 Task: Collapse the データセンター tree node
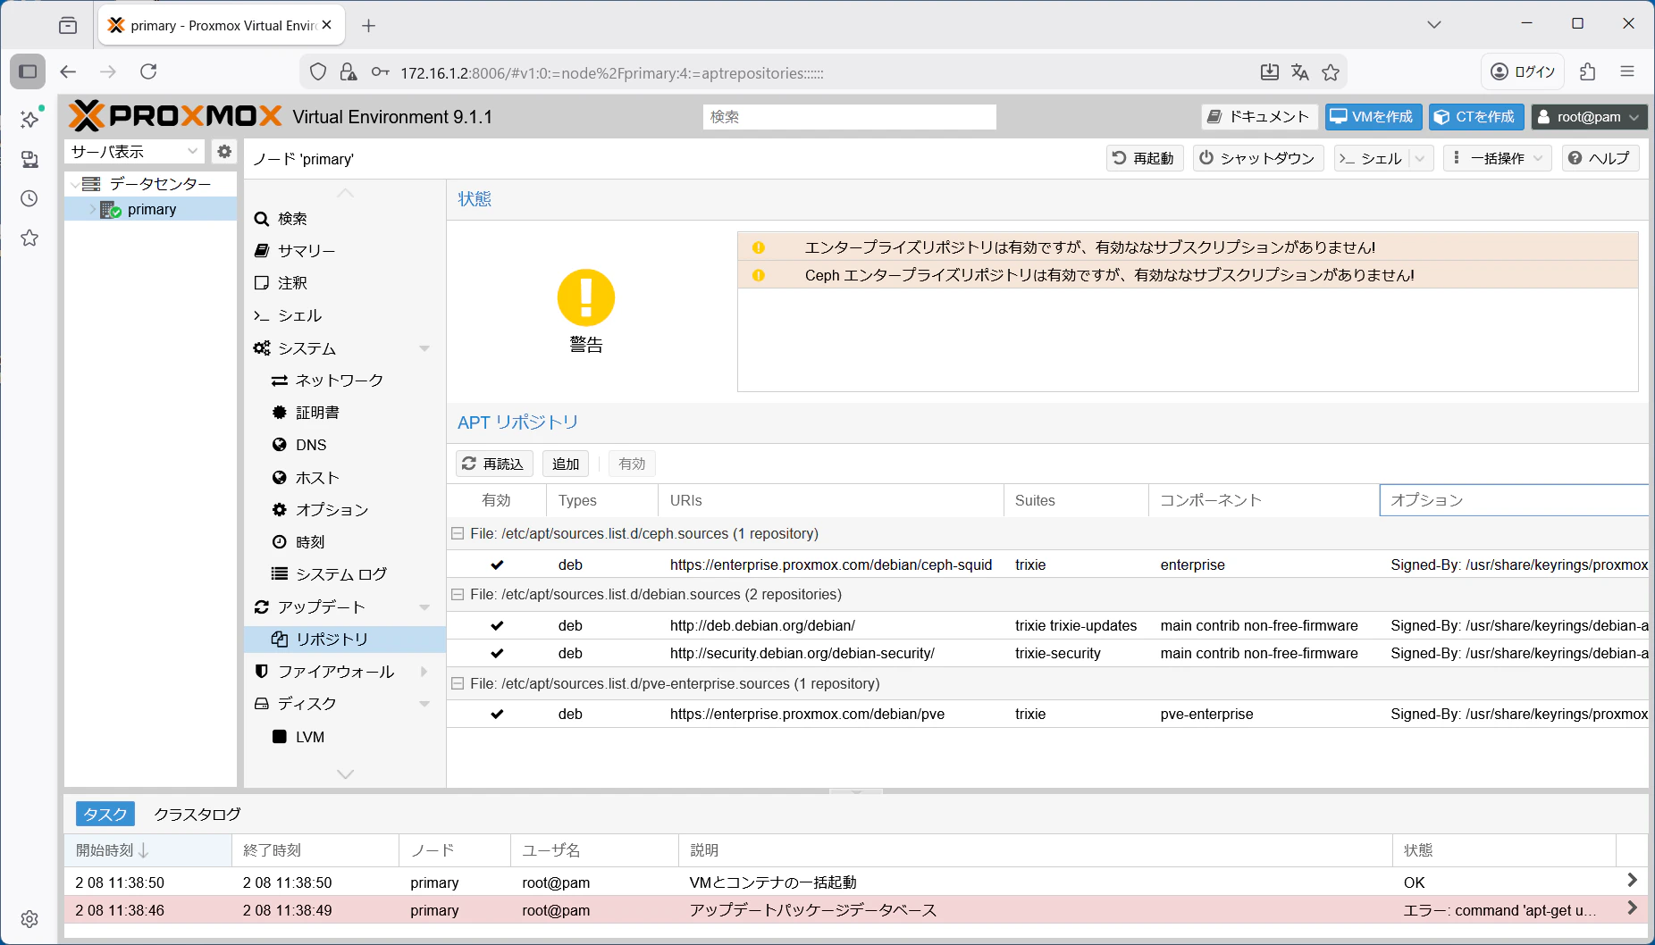[75, 184]
